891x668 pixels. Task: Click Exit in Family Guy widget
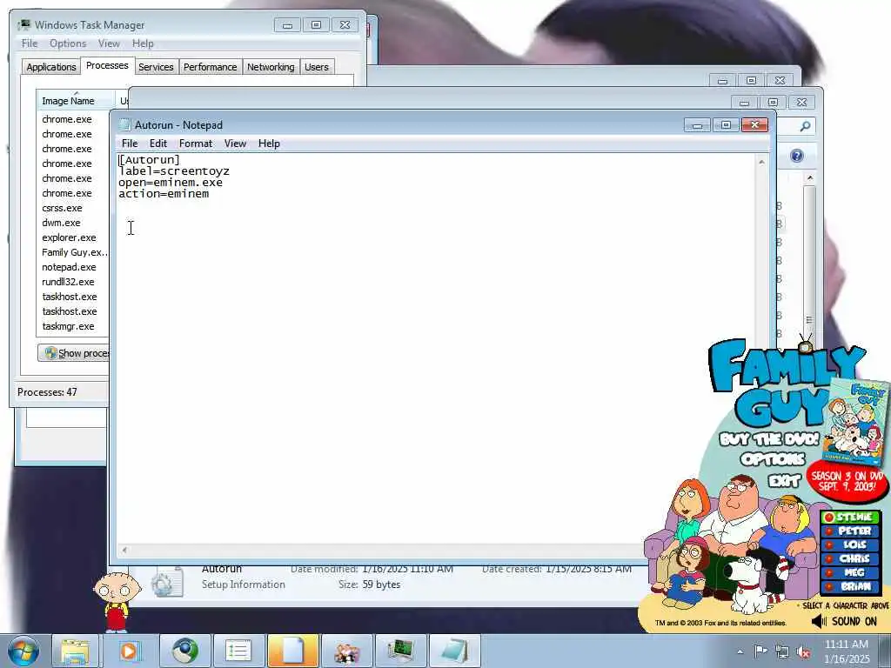coord(784,481)
